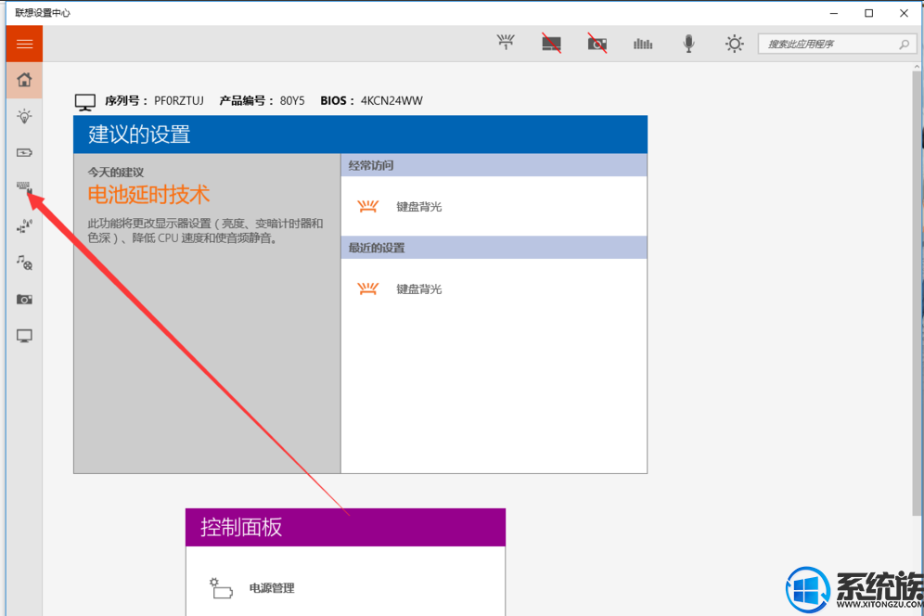Click the product number 80Y5 text
This screenshot has width=924, height=616.
click(x=292, y=101)
